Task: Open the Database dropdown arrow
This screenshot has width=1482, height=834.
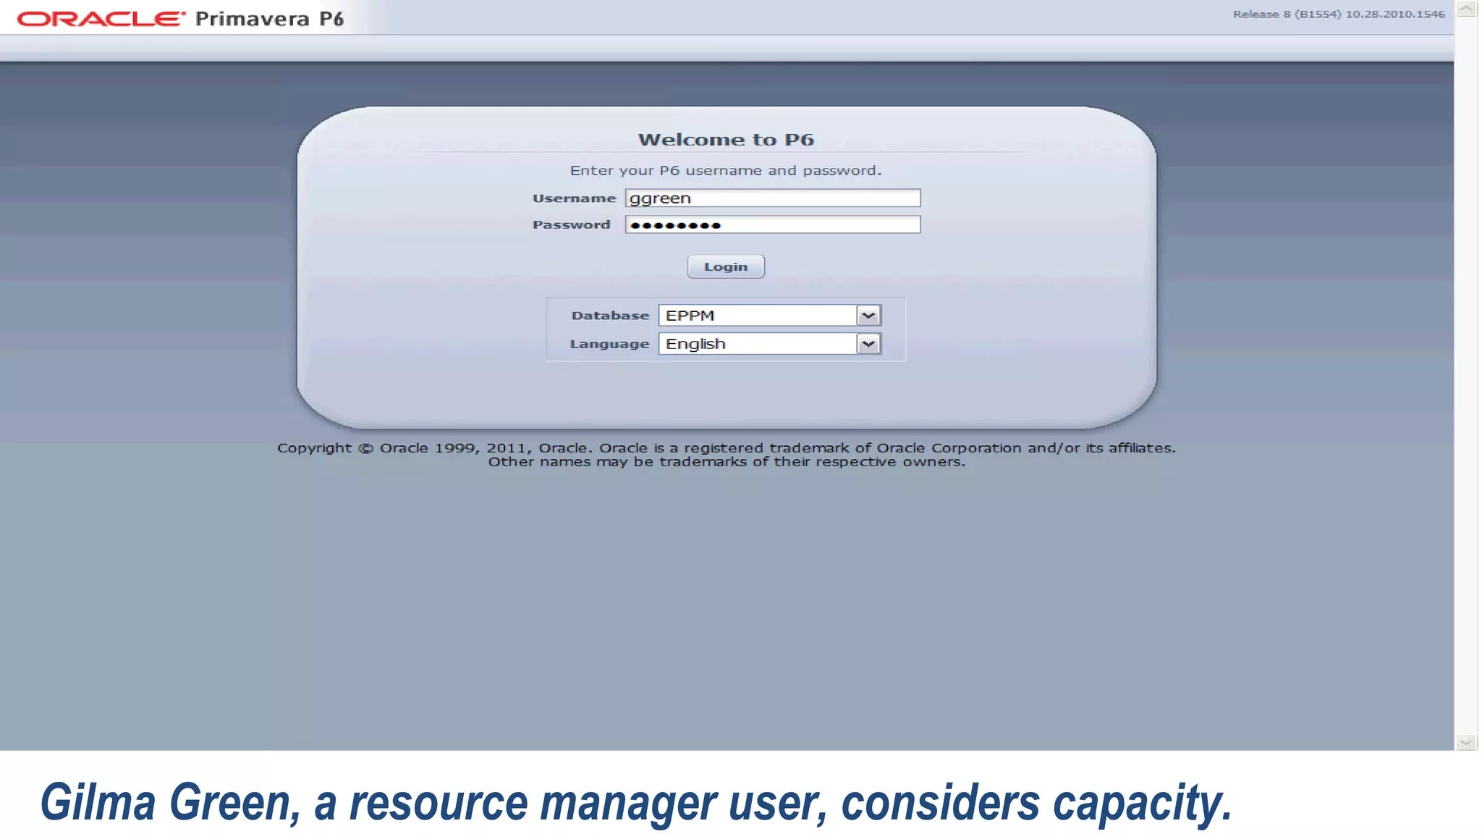Action: [868, 316]
